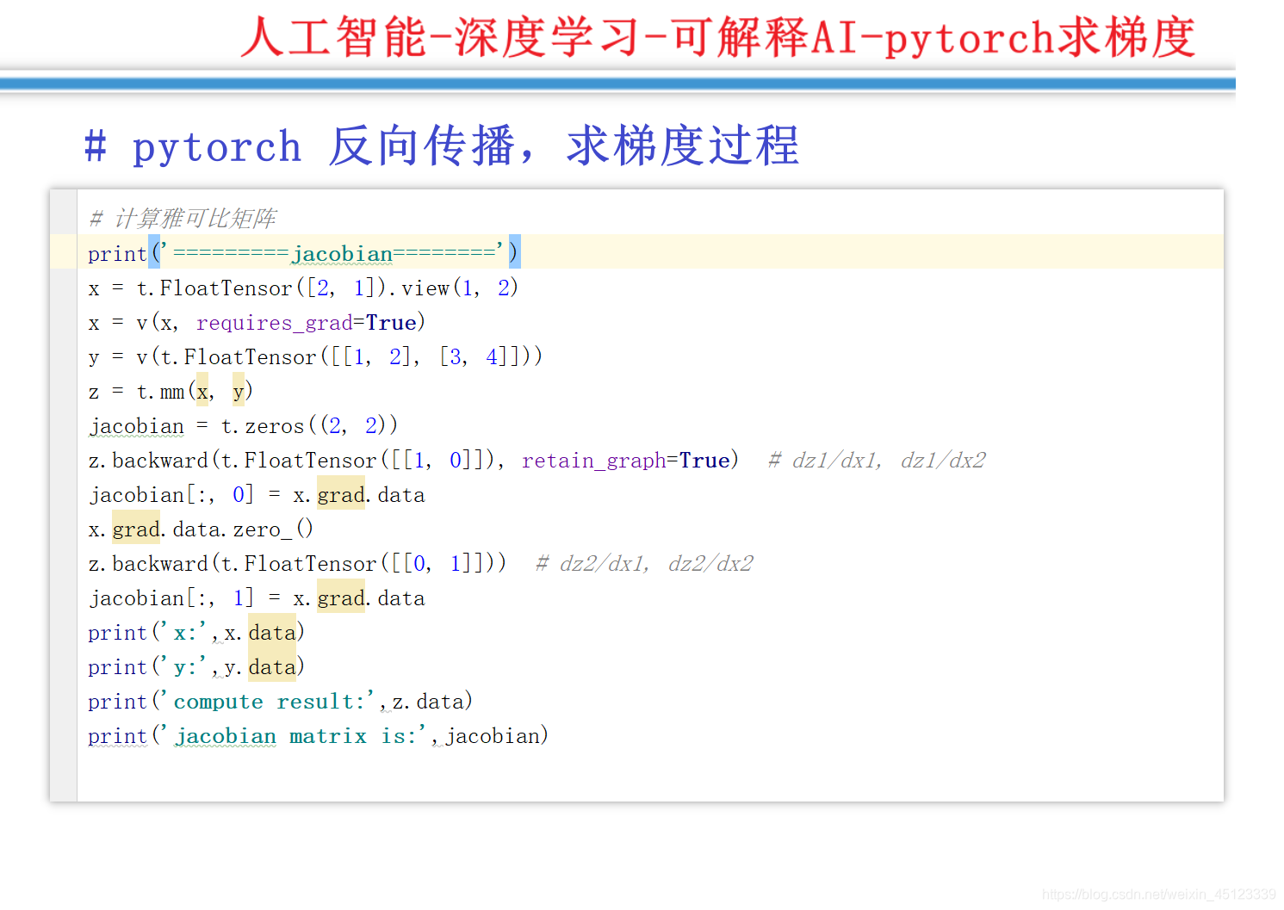Click the print('=========jacobian========') line
The width and height of the screenshot is (1284, 910).
point(304,253)
